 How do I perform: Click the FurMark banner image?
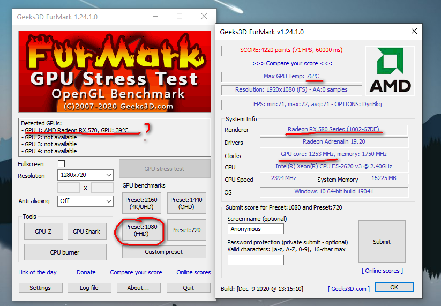[x=115, y=72]
